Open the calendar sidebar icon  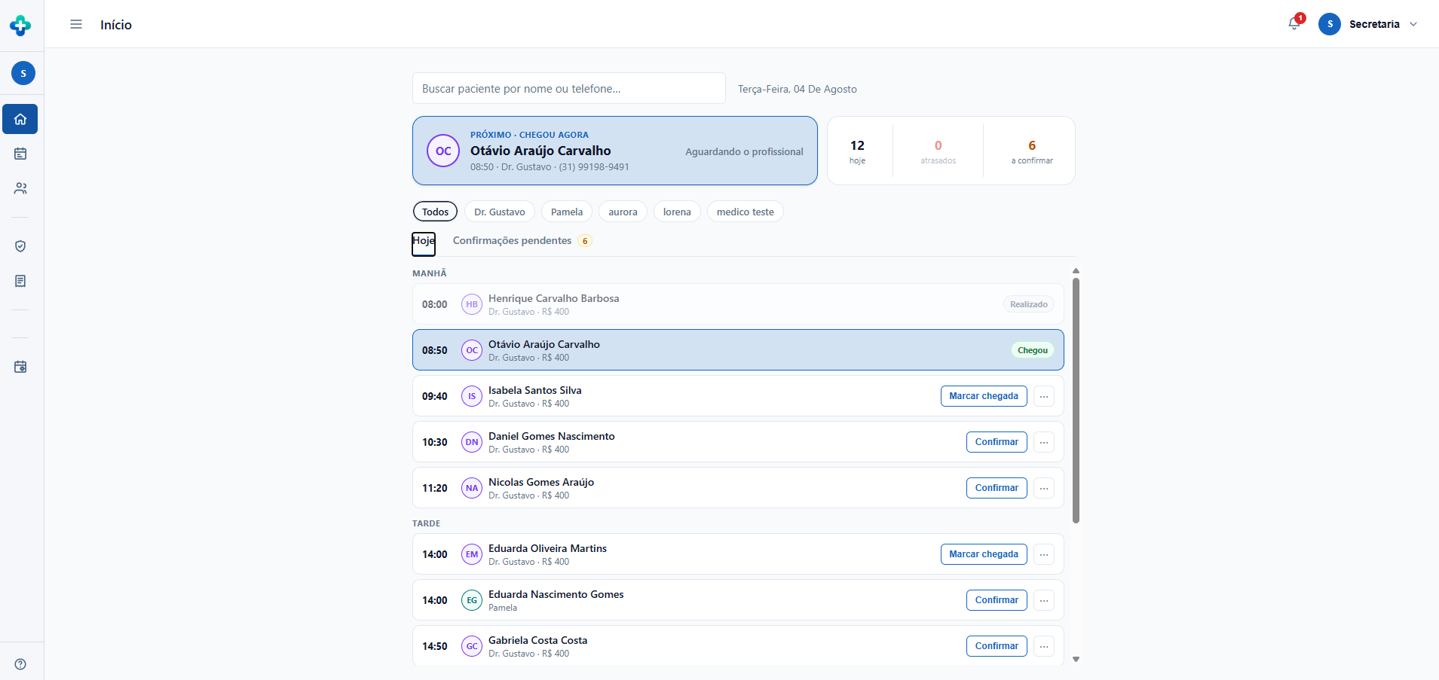(20, 154)
